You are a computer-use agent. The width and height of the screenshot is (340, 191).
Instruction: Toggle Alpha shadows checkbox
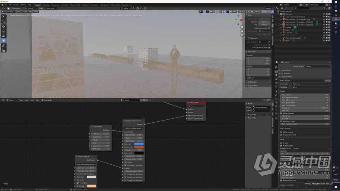pyautogui.click(x=281, y=113)
